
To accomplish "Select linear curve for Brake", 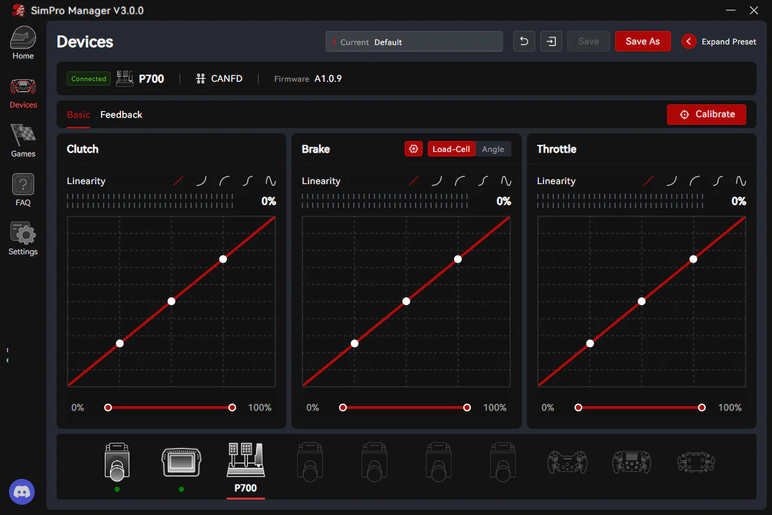I will pos(414,182).
